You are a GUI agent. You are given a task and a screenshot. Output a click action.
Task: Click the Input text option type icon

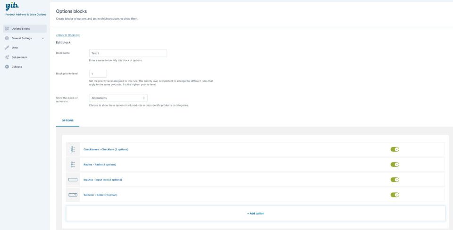click(73, 180)
